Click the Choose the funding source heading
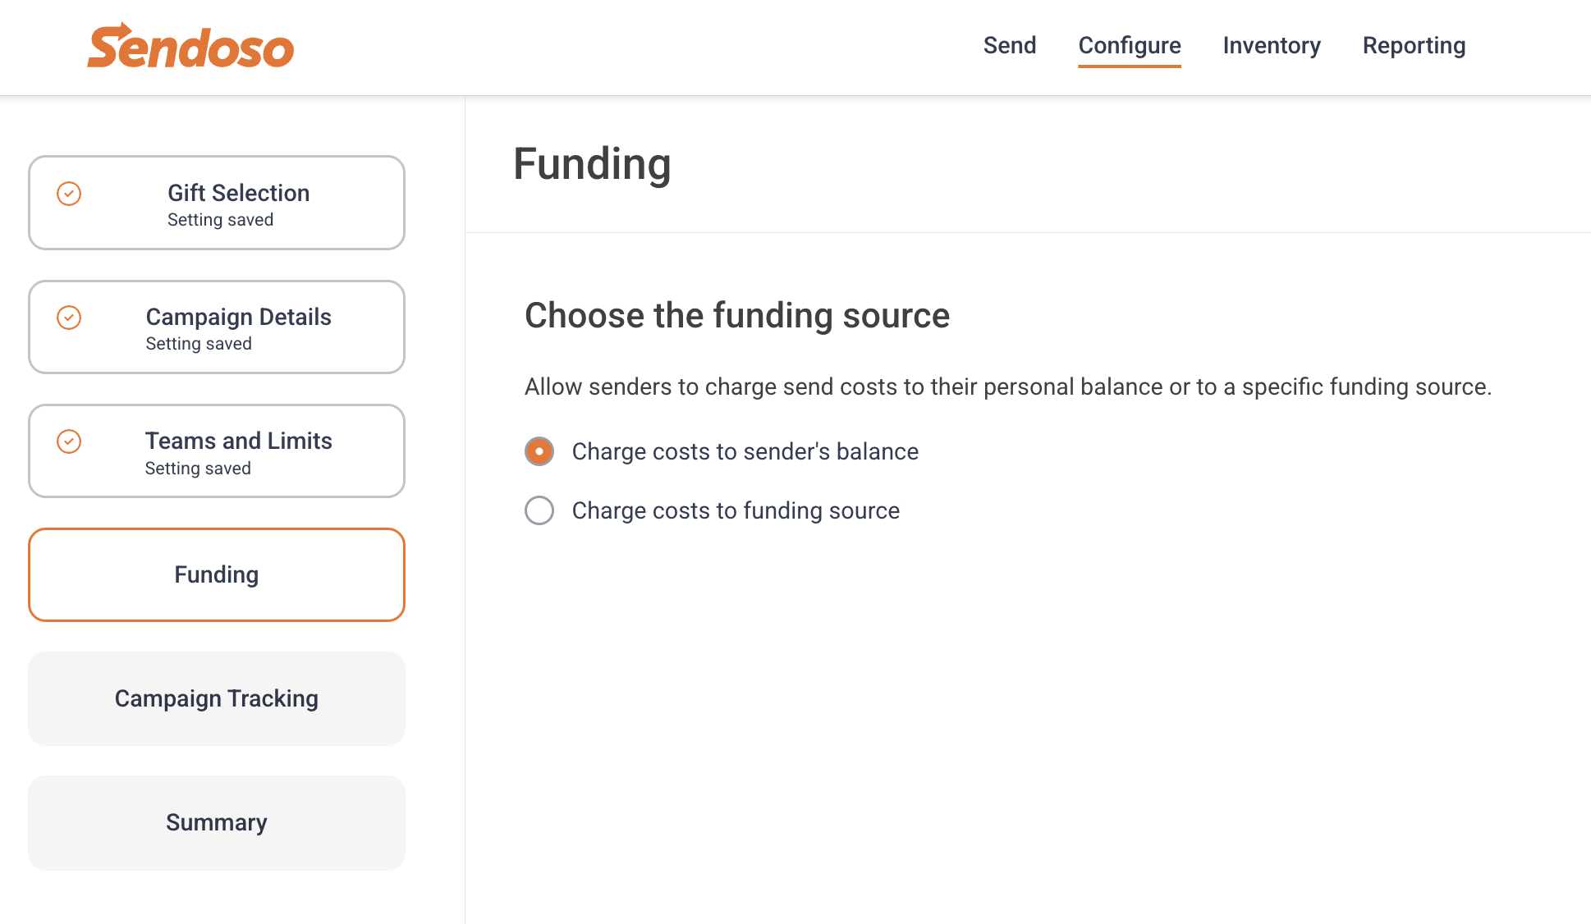 (x=737, y=316)
